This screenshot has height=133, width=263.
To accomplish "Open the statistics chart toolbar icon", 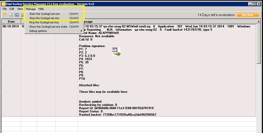I will [17, 15].
